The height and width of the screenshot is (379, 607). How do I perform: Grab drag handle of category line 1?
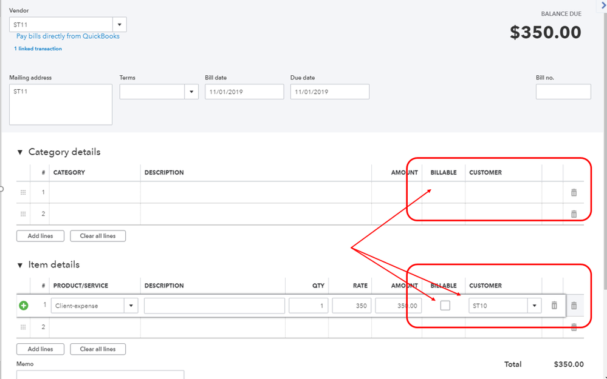24,192
